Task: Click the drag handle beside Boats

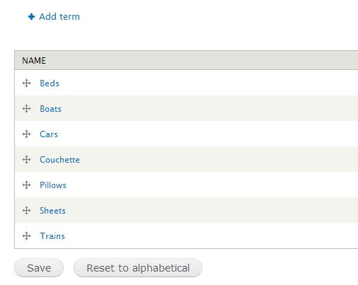Action: 27,109
